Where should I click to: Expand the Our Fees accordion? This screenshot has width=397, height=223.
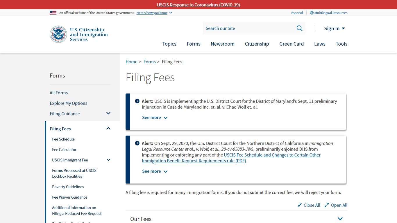(236, 219)
